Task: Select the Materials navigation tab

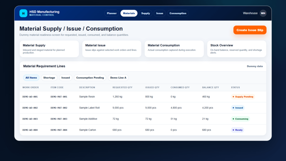Action: 129,13
